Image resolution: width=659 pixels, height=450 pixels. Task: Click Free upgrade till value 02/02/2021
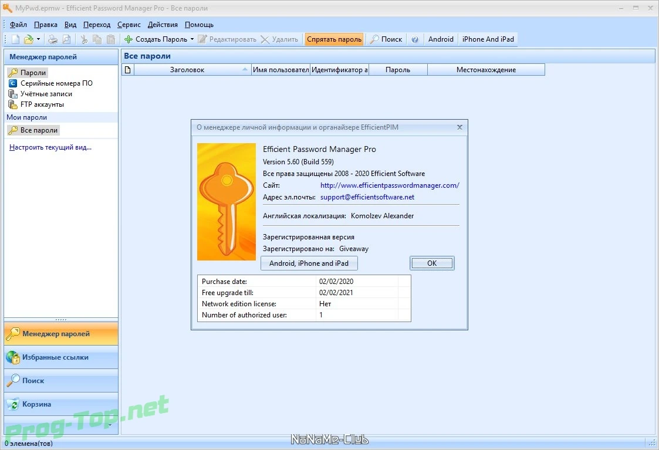pyautogui.click(x=336, y=293)
